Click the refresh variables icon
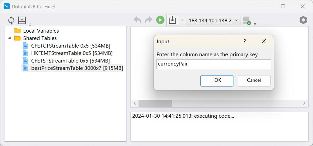The image size is (313, 146). click(x=12, y=20)
